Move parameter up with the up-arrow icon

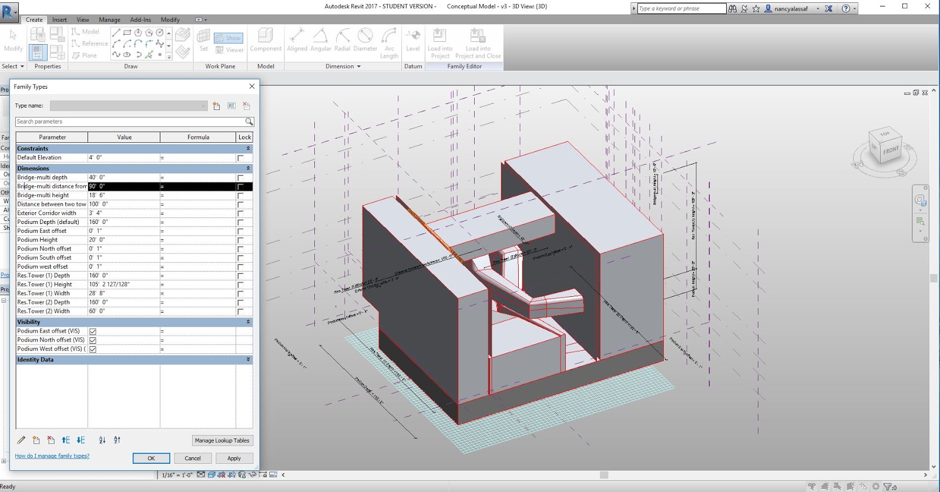coord(66,440)
